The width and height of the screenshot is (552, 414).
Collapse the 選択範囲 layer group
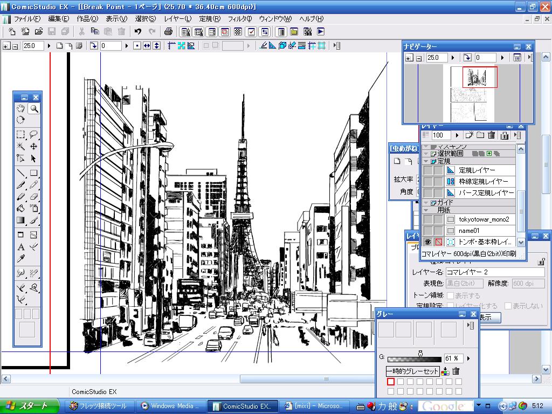click(426, 154)
